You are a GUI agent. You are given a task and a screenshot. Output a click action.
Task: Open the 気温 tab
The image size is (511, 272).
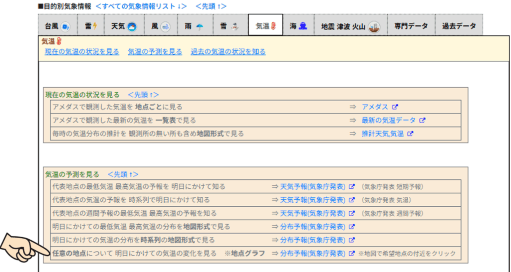(x=265, y=26)
